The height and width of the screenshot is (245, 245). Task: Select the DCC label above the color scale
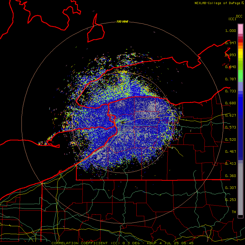pyautogui.click(x=239, y=16)
